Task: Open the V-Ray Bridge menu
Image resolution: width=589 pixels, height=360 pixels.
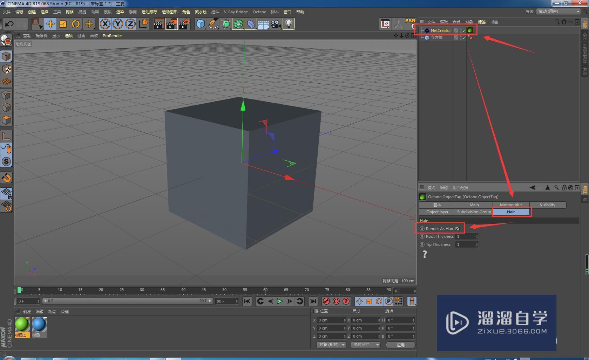Action: (236, 12)
